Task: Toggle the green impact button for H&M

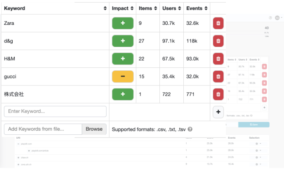Action: tap(123, 59)
